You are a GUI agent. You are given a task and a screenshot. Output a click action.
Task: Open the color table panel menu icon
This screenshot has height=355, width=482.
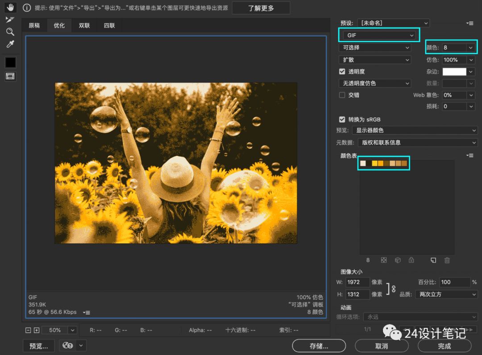(470, 155)
